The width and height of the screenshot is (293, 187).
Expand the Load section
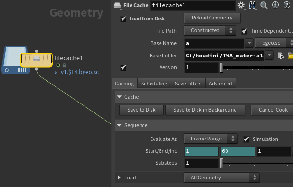pyautogui.click(x=119, y=178)
